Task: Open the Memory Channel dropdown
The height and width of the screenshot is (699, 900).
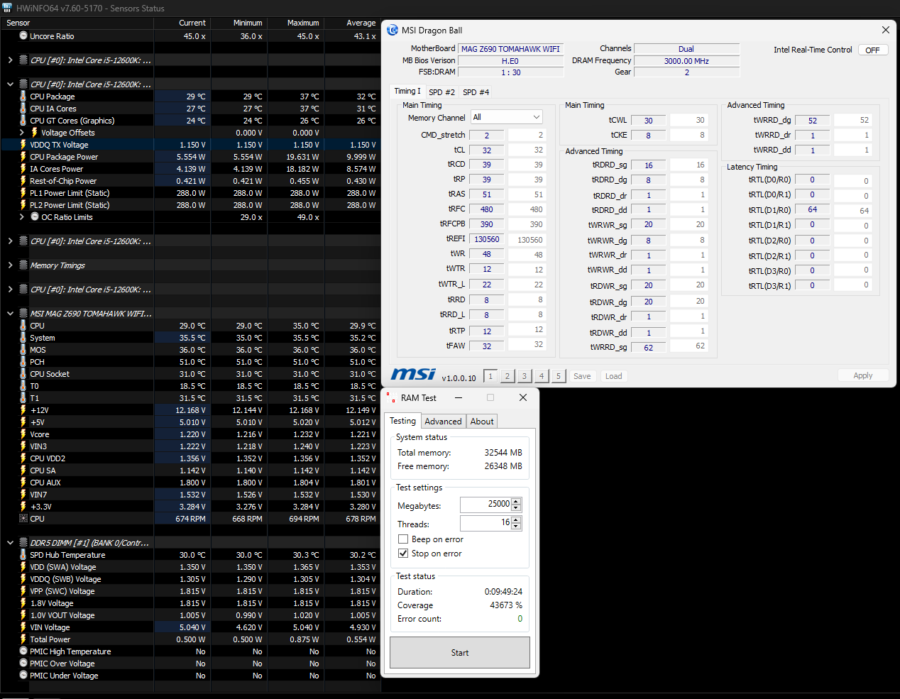Action: pyautogui.click(x=507, y=117)
